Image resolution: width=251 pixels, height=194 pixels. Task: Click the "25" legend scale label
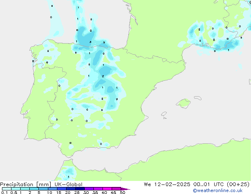[77, 192]
